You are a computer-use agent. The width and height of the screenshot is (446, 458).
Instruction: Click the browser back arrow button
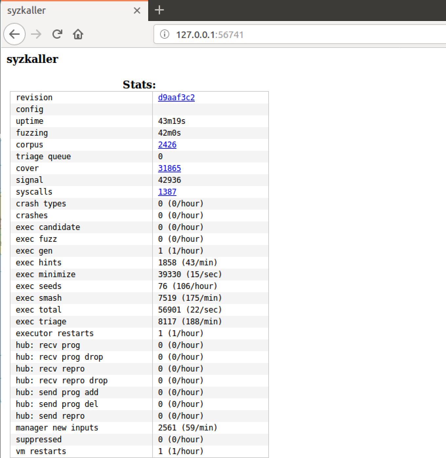coord(14,34)
